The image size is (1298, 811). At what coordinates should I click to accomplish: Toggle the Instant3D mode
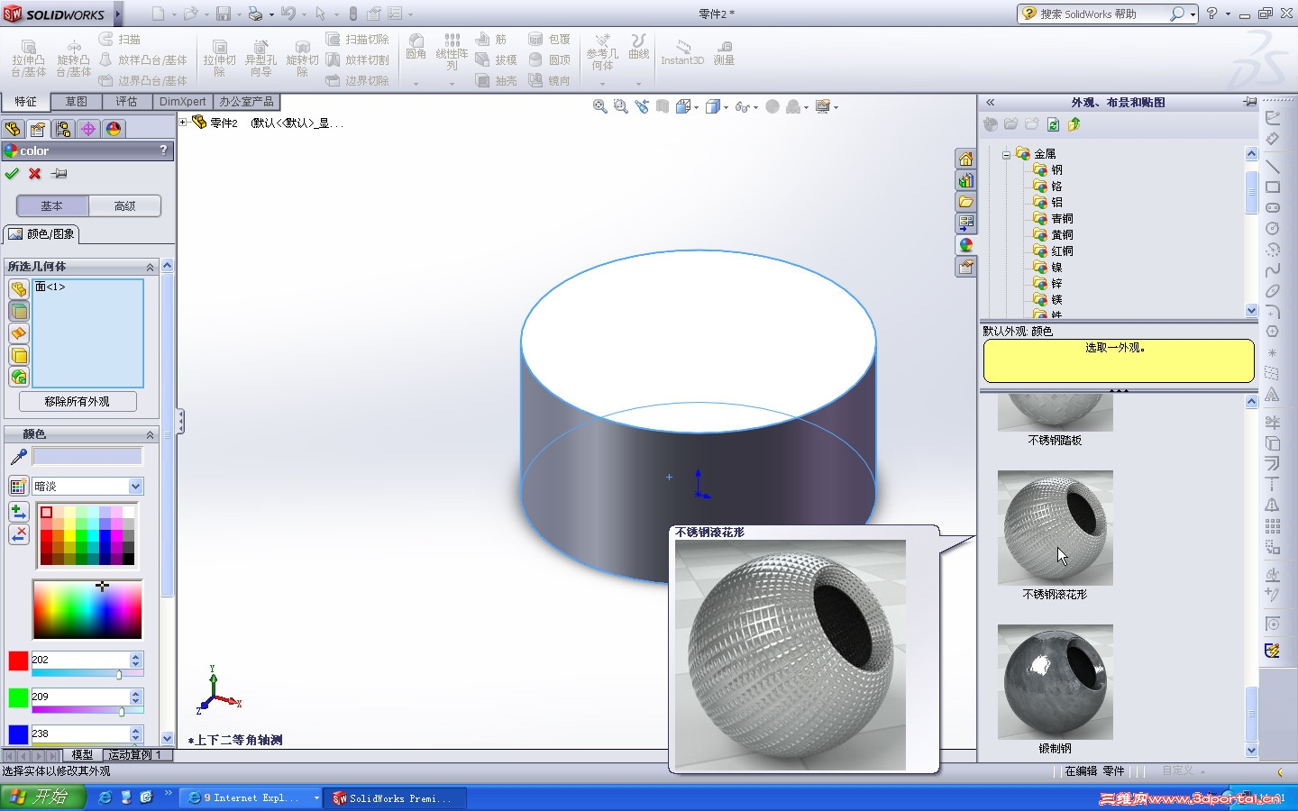pyautogui.click(x=682, y=53)
